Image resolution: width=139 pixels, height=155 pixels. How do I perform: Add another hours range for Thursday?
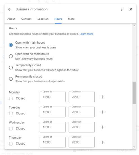102,142
